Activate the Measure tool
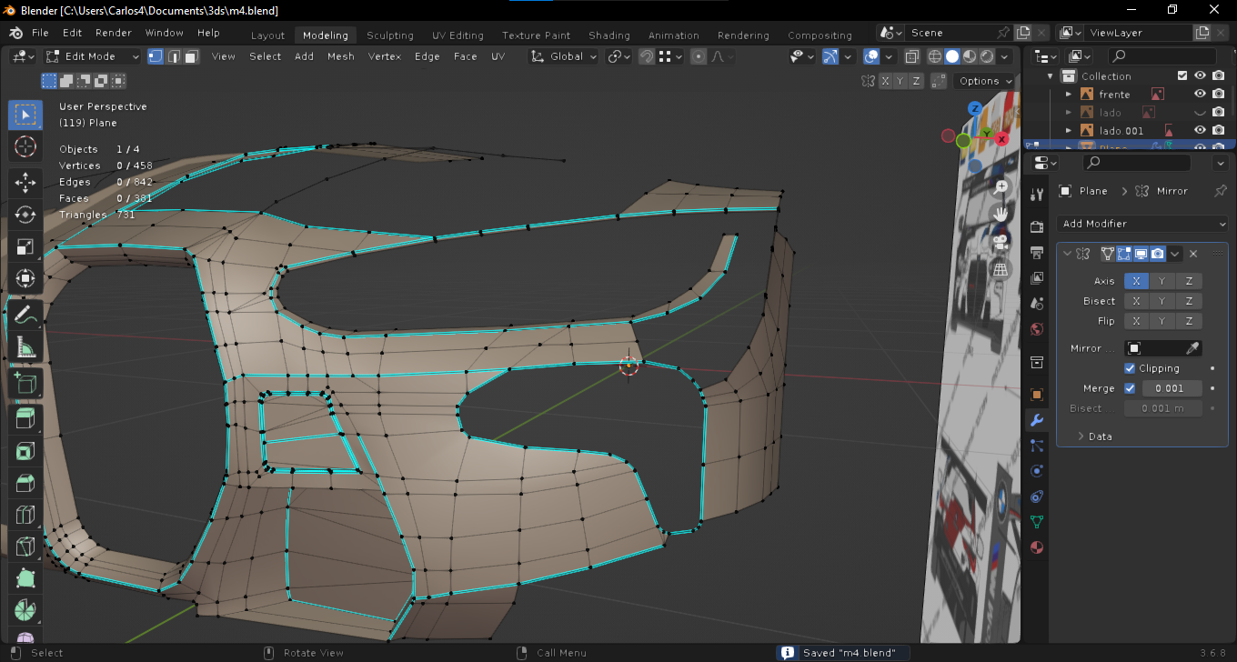Screen dimensions: 1237x662 click(25, 347)
